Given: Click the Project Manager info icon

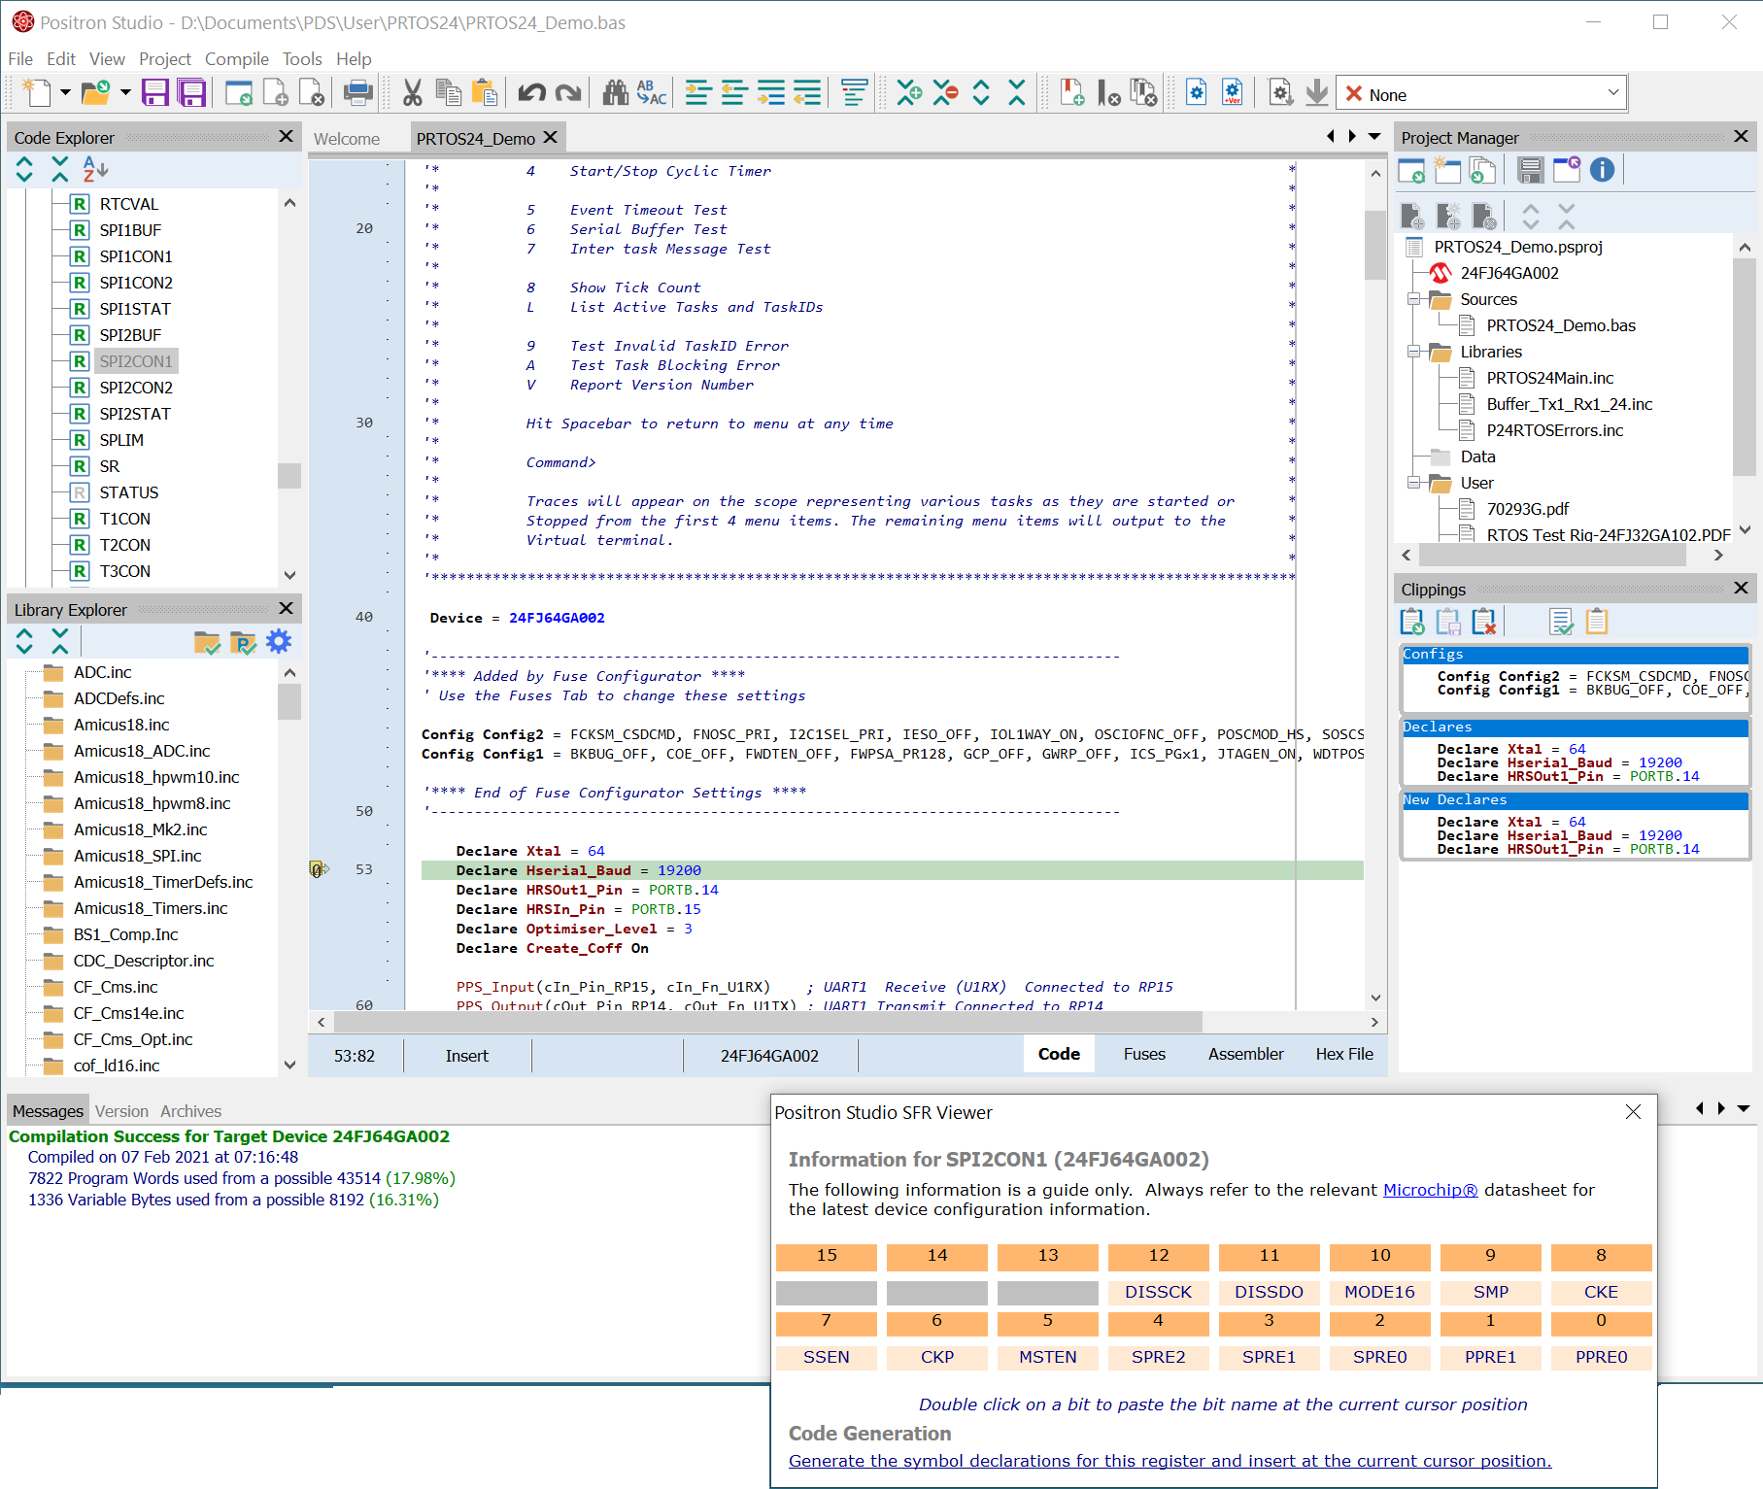Looking at the screenshot, I should pyautogui.click(x=1602, y=170).
